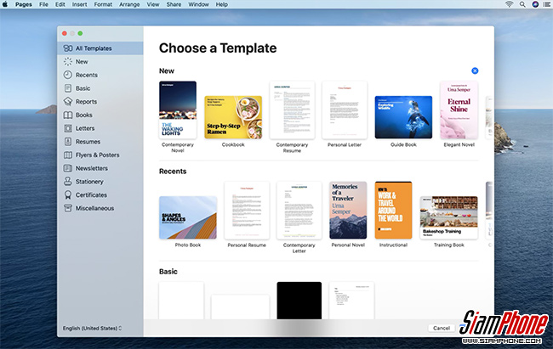The image size is (553, 349).
Task: Choose the Basic page icon in sidebar
Action: [68, 88]
